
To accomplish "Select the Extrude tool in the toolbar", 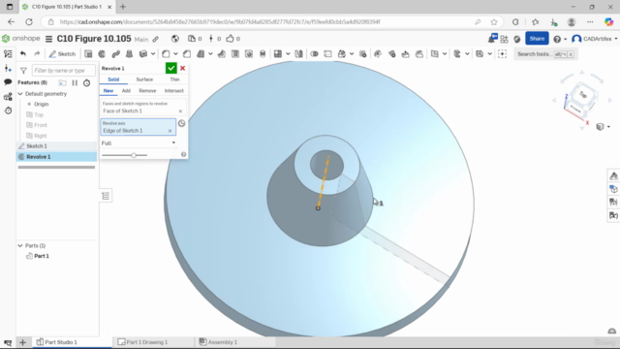I will click(88, 54).
